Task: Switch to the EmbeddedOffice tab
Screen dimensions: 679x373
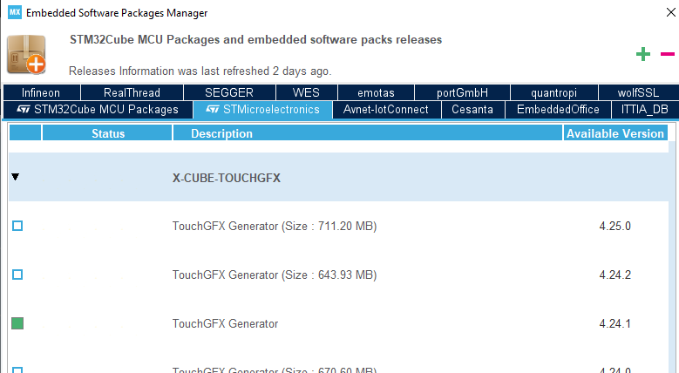Action: [x=558, y=110]
